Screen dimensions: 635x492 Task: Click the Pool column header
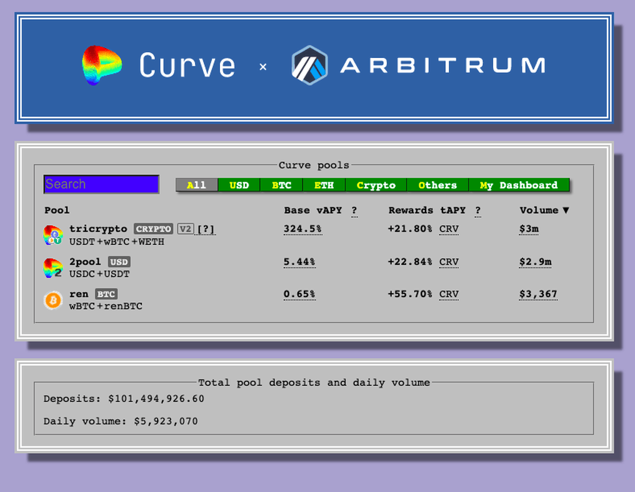57,210
